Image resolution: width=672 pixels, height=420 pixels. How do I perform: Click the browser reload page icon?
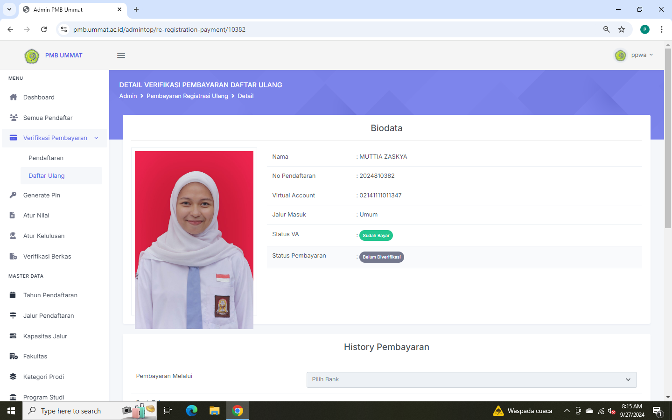[44, 29]
